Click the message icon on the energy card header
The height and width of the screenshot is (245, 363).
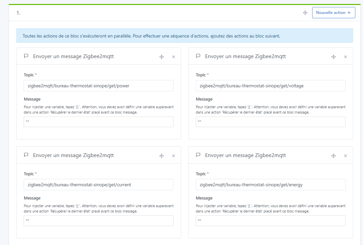198,155
